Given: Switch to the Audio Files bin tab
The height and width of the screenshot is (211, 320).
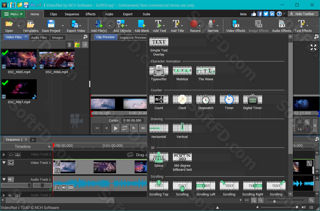Looking at the screenshot, I should pyautogui.click(x=39, y=37).
